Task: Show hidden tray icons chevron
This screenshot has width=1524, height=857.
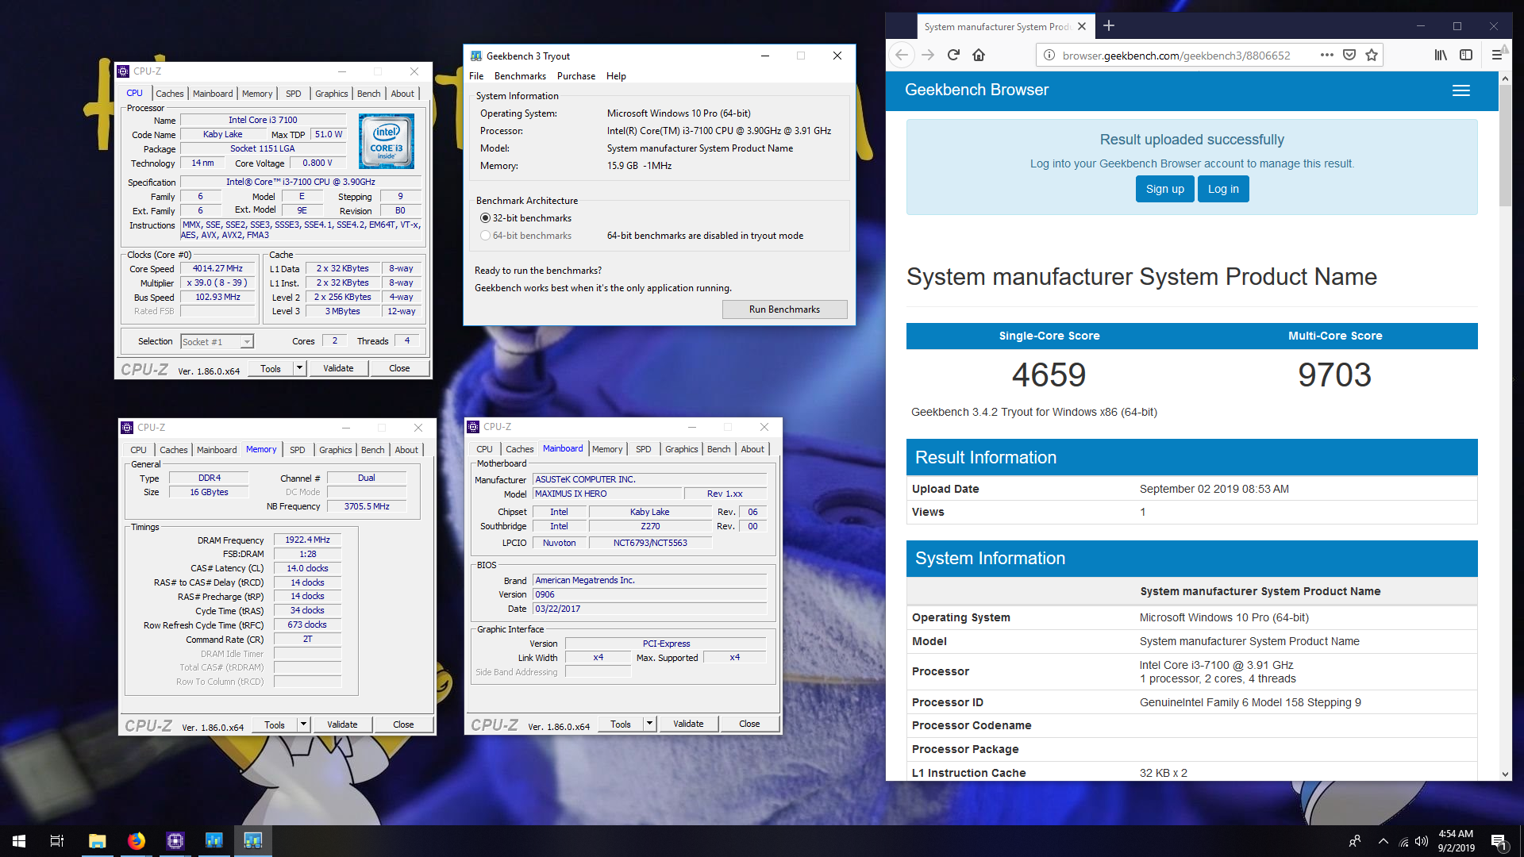Action: 1383,841
